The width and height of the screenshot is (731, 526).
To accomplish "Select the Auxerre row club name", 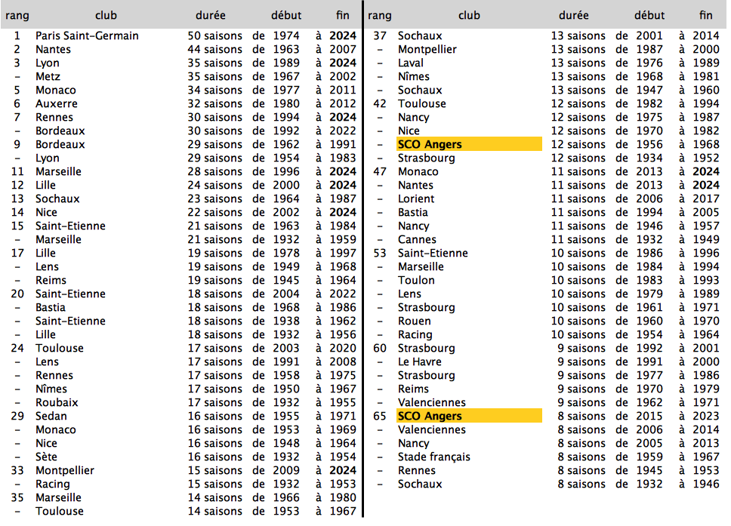I will tap(56, 103).
